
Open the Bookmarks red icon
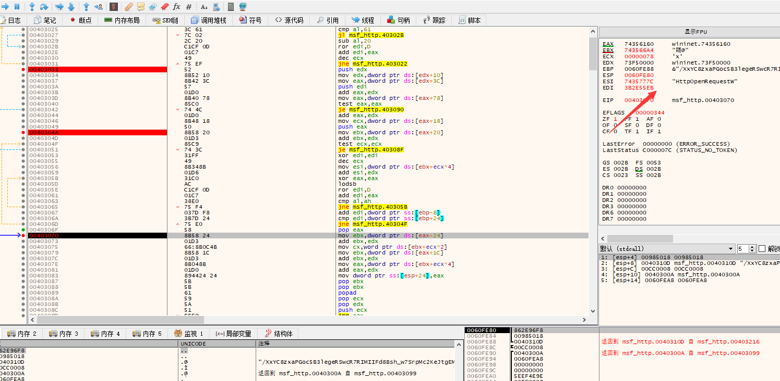[x=165, y=7]
